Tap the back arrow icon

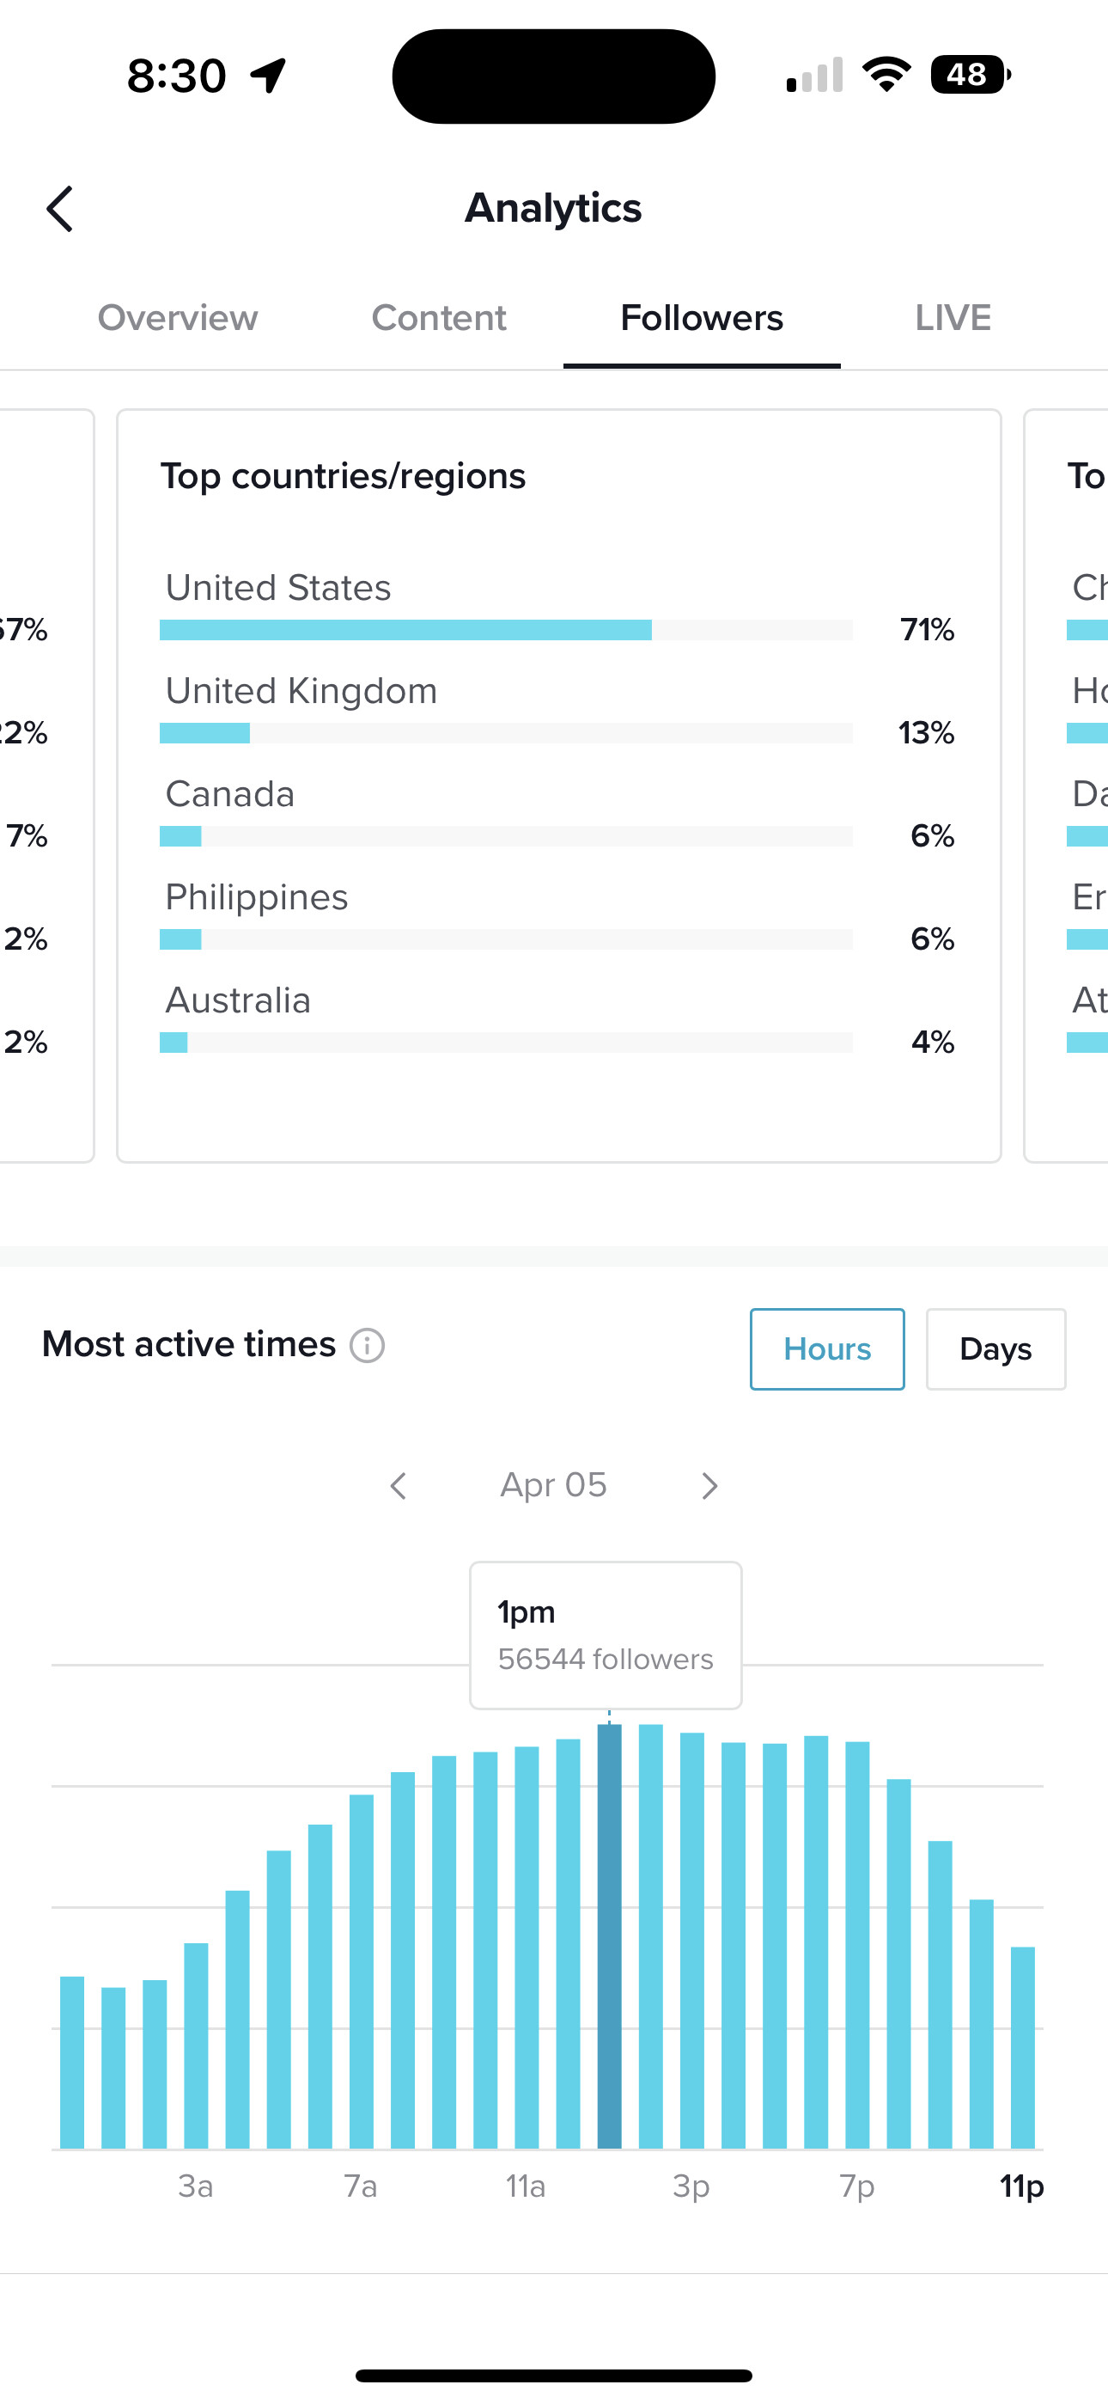[x=59, y=209]
